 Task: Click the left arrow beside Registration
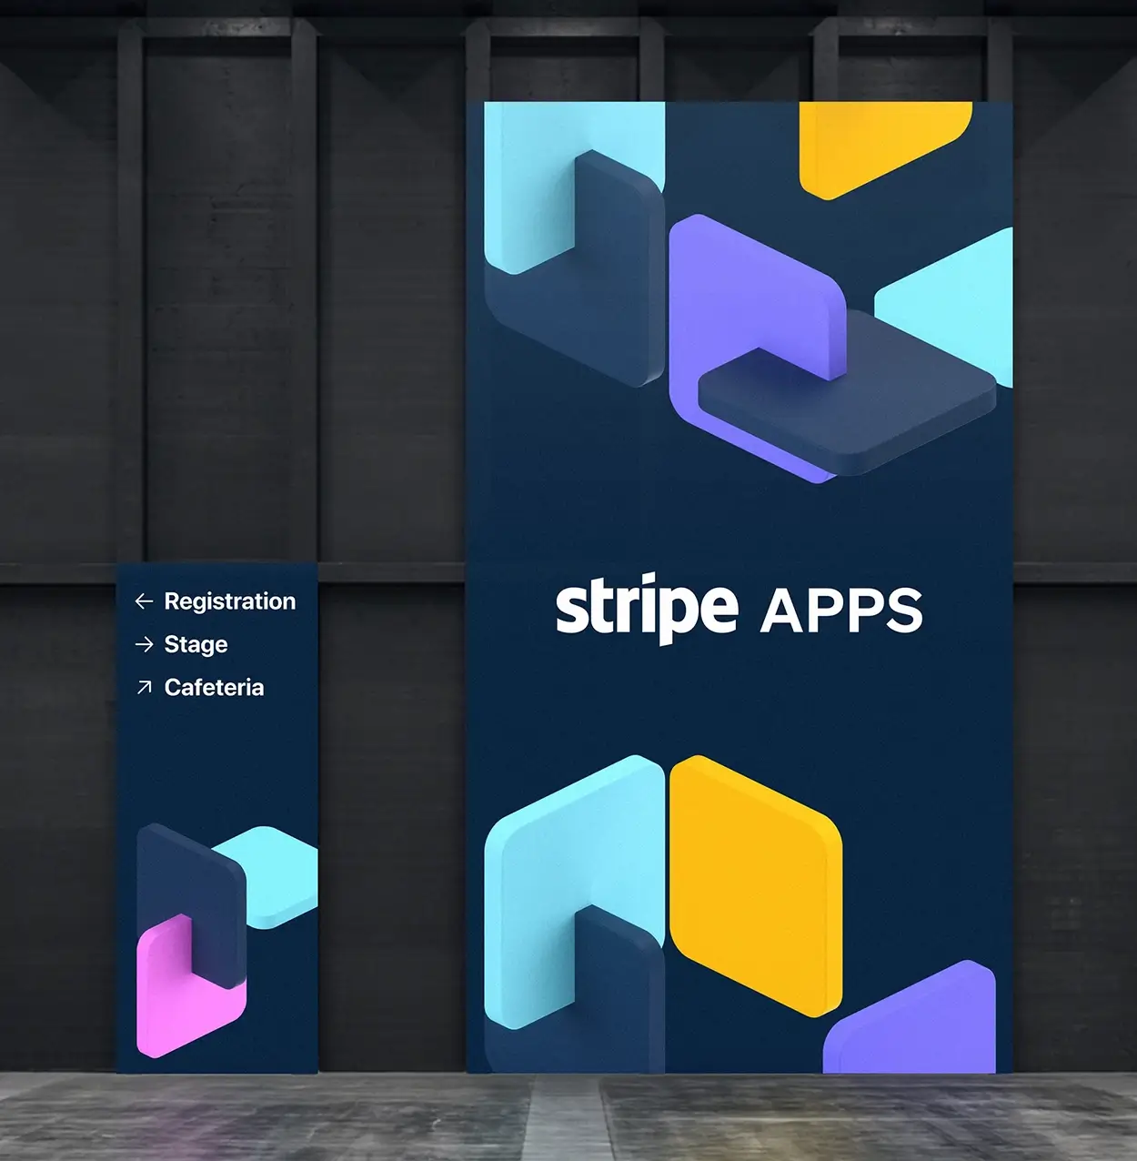(x=144, y=601)
